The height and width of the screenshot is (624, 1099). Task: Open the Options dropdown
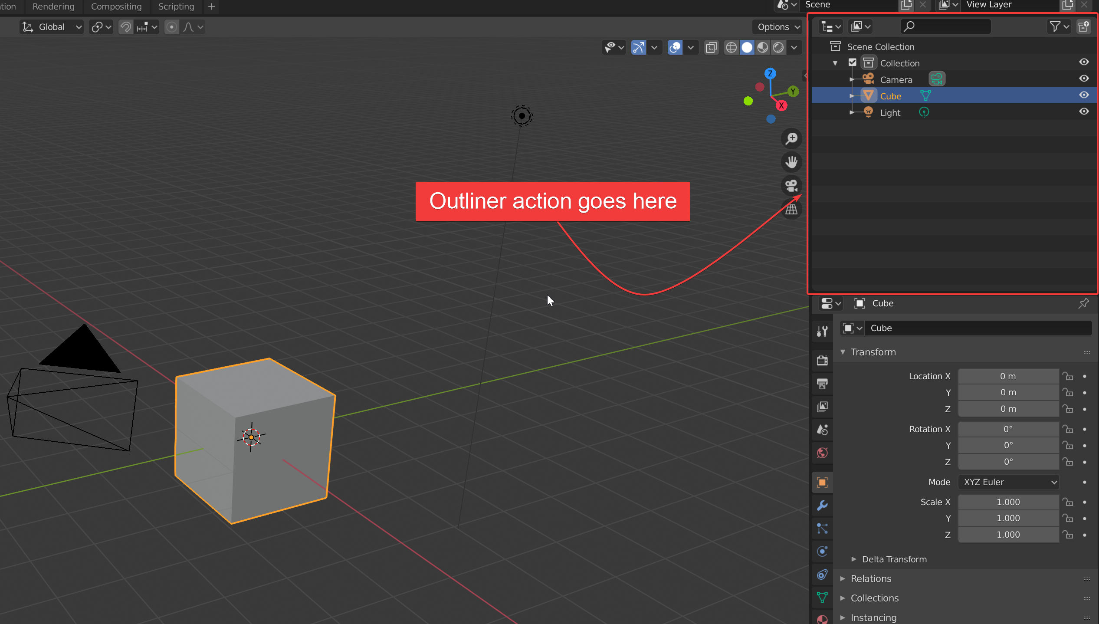click(778, 27)
